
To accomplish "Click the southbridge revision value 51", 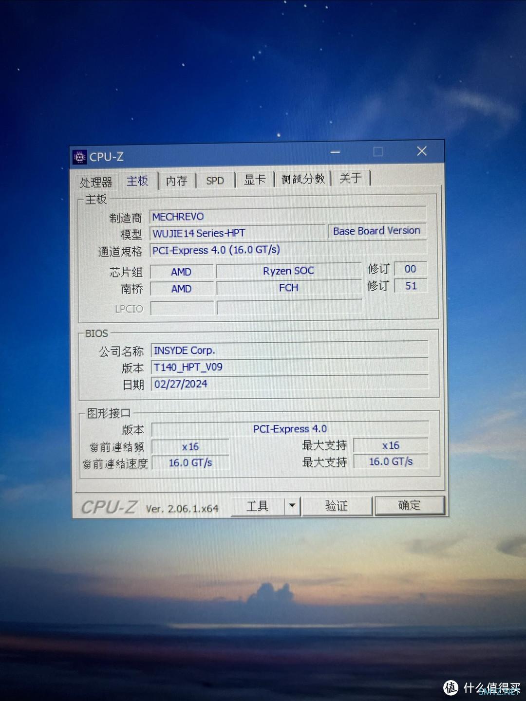I will 411,286.
